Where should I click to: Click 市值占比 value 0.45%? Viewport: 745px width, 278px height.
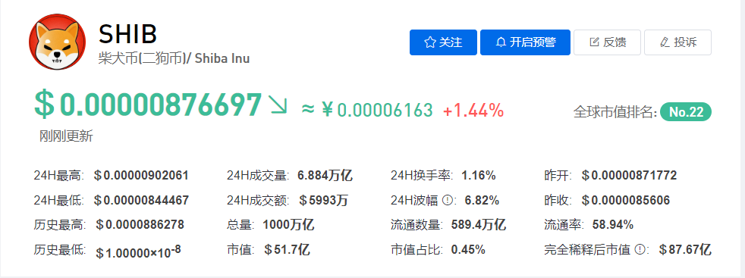pos(468,249)
